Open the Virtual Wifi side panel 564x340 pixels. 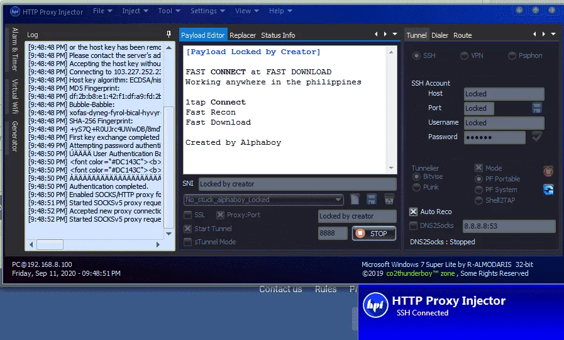14,96
